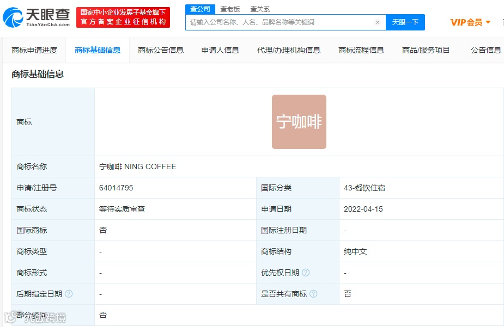The height and width of the screenshot is (327, 504).
Task: Show help for 优先权日期
Action: point(306,273)
